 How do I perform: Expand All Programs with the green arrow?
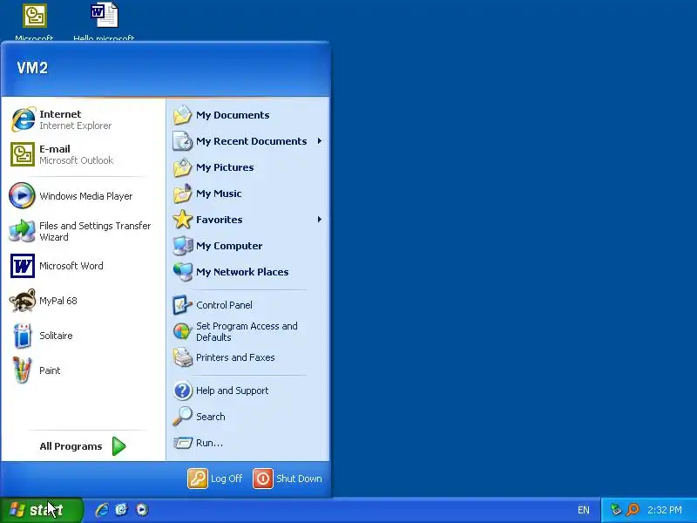[83, 446]
